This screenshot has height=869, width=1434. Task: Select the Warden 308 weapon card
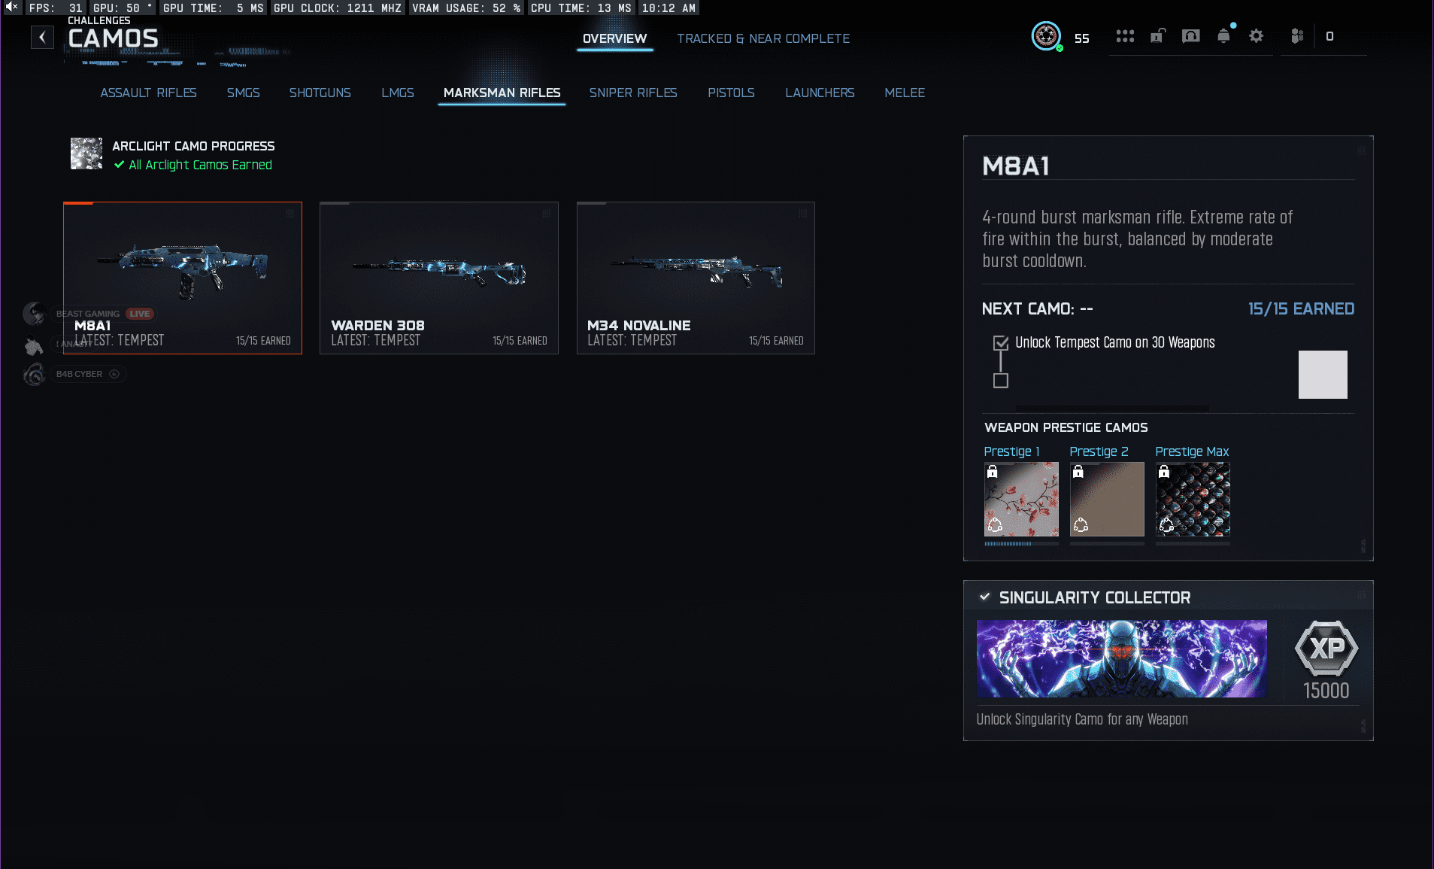(438, 278)
